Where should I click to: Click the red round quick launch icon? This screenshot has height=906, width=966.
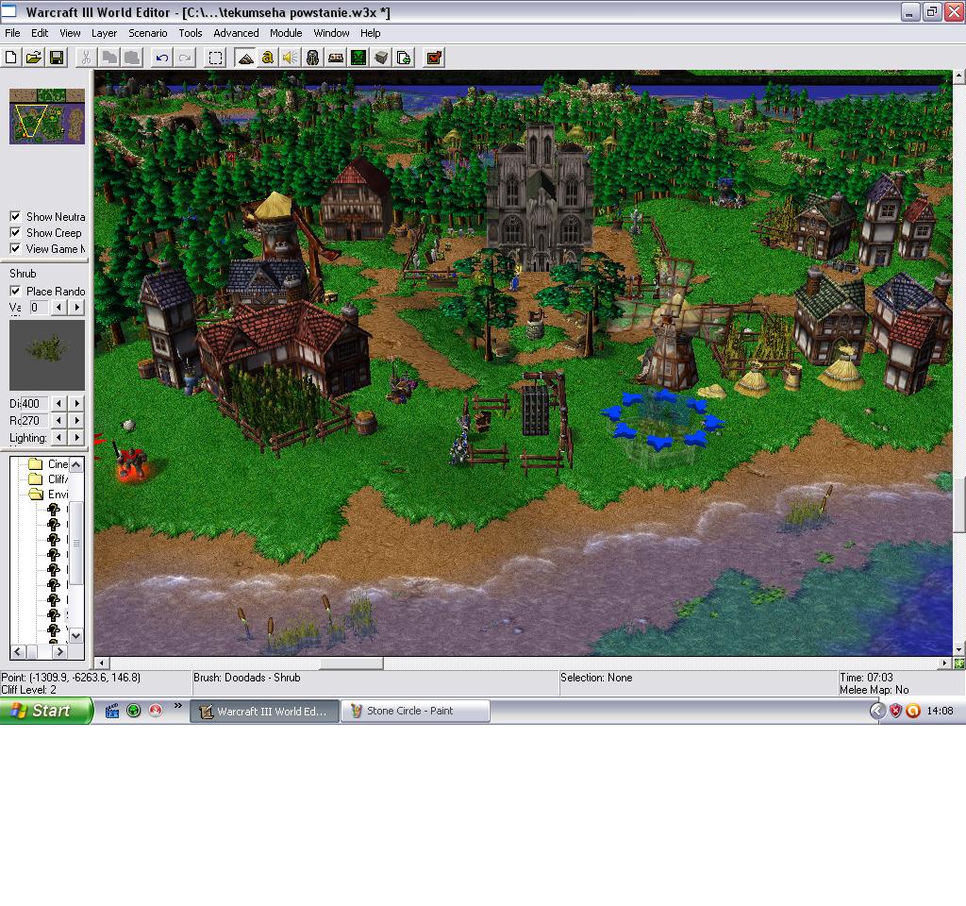pyautogui.click(x=156, y=711)
